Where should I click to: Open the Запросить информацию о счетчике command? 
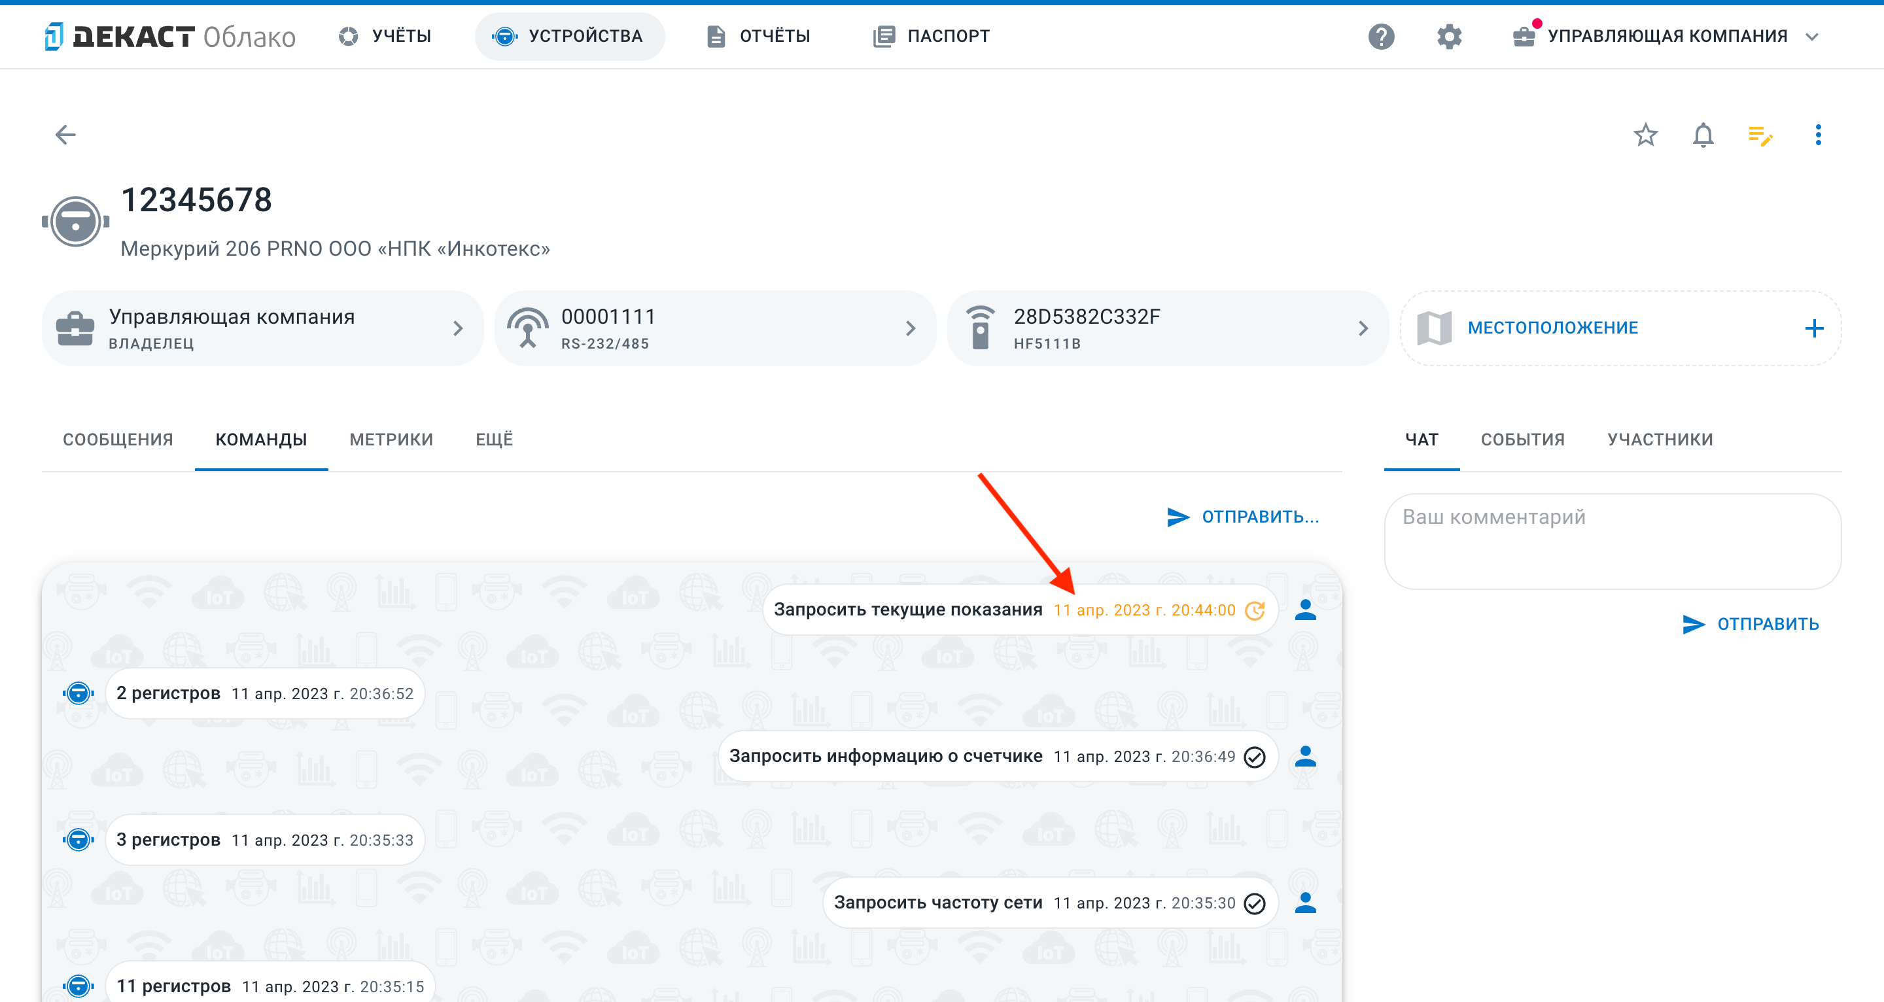(998, 756)
